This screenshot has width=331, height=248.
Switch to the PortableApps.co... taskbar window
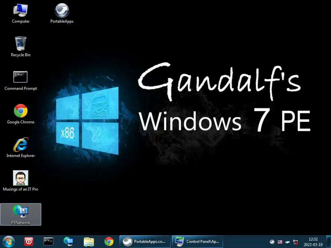pyautogui.click(x=145, y=242)
